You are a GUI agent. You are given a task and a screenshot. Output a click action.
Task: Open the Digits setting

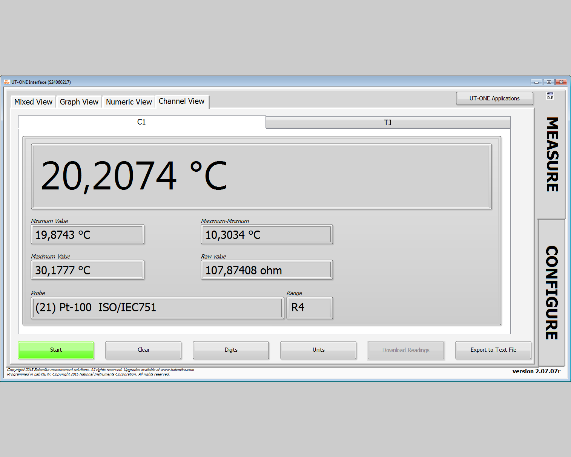coord(231,350)
